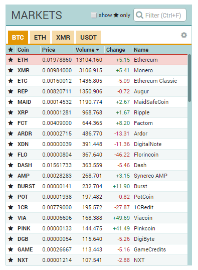Click the ARDR price 0.00002715

[57, 133]
